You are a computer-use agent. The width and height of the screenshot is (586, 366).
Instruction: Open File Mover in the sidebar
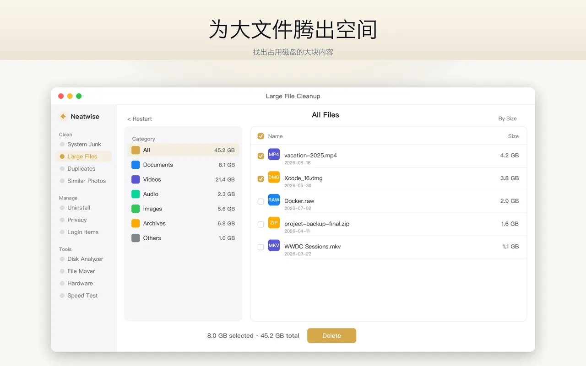(x=83, y=271)
